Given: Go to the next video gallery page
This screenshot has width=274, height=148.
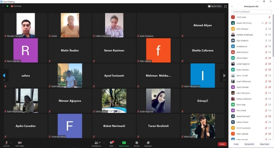Looking at the screenshot, I should tap(224, 76).
